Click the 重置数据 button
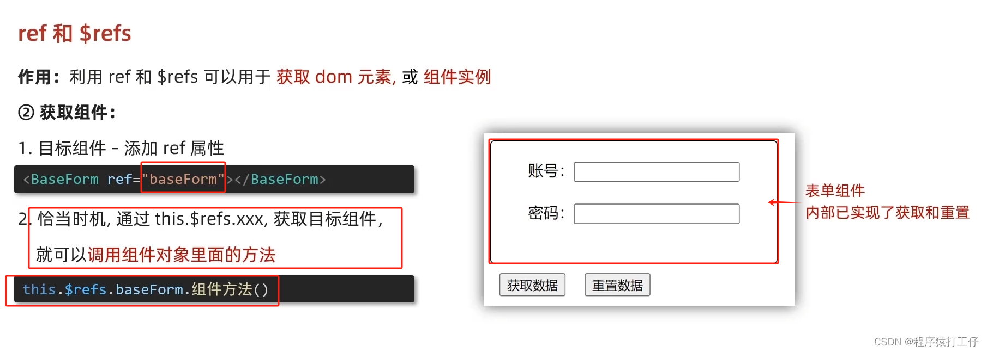 tap(617, 285)
